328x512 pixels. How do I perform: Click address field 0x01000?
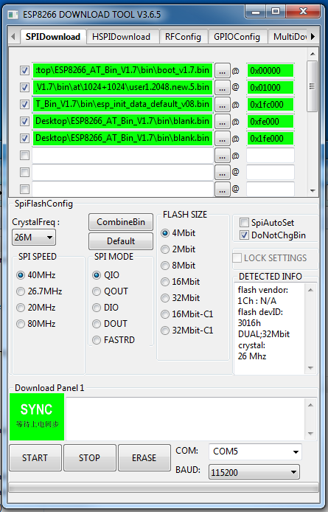[271, 88]
